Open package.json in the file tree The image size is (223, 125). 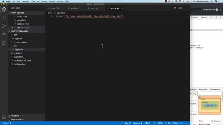pyautogui.click(x=20, y=64)
